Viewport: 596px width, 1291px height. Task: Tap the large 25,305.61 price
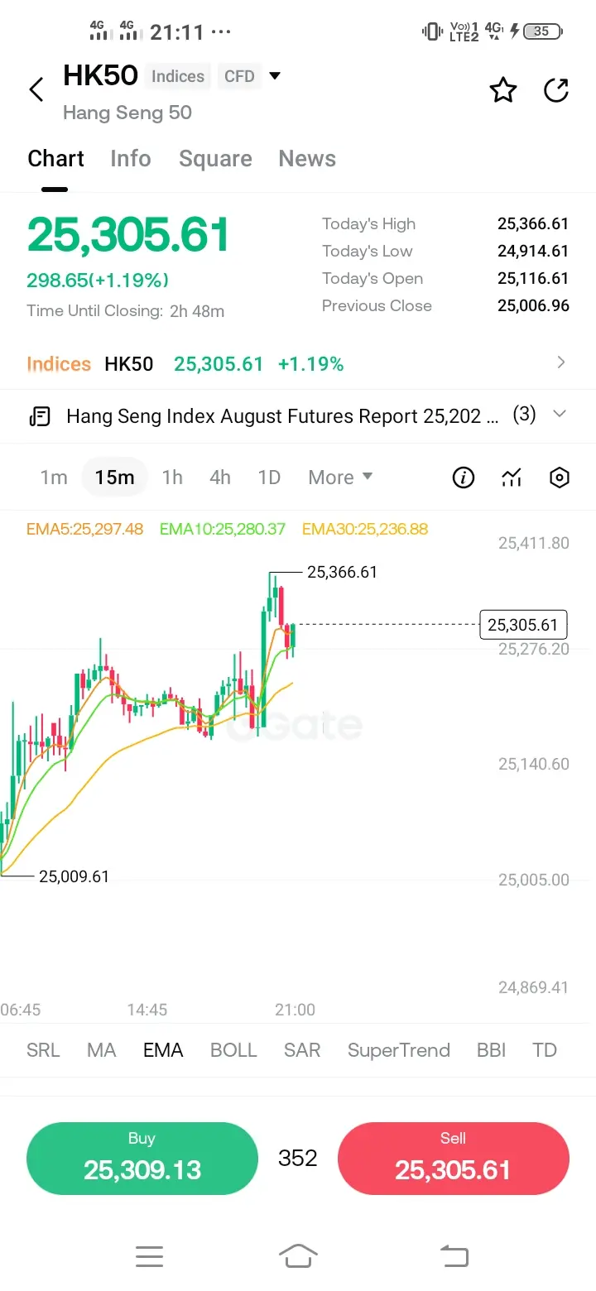128,235
